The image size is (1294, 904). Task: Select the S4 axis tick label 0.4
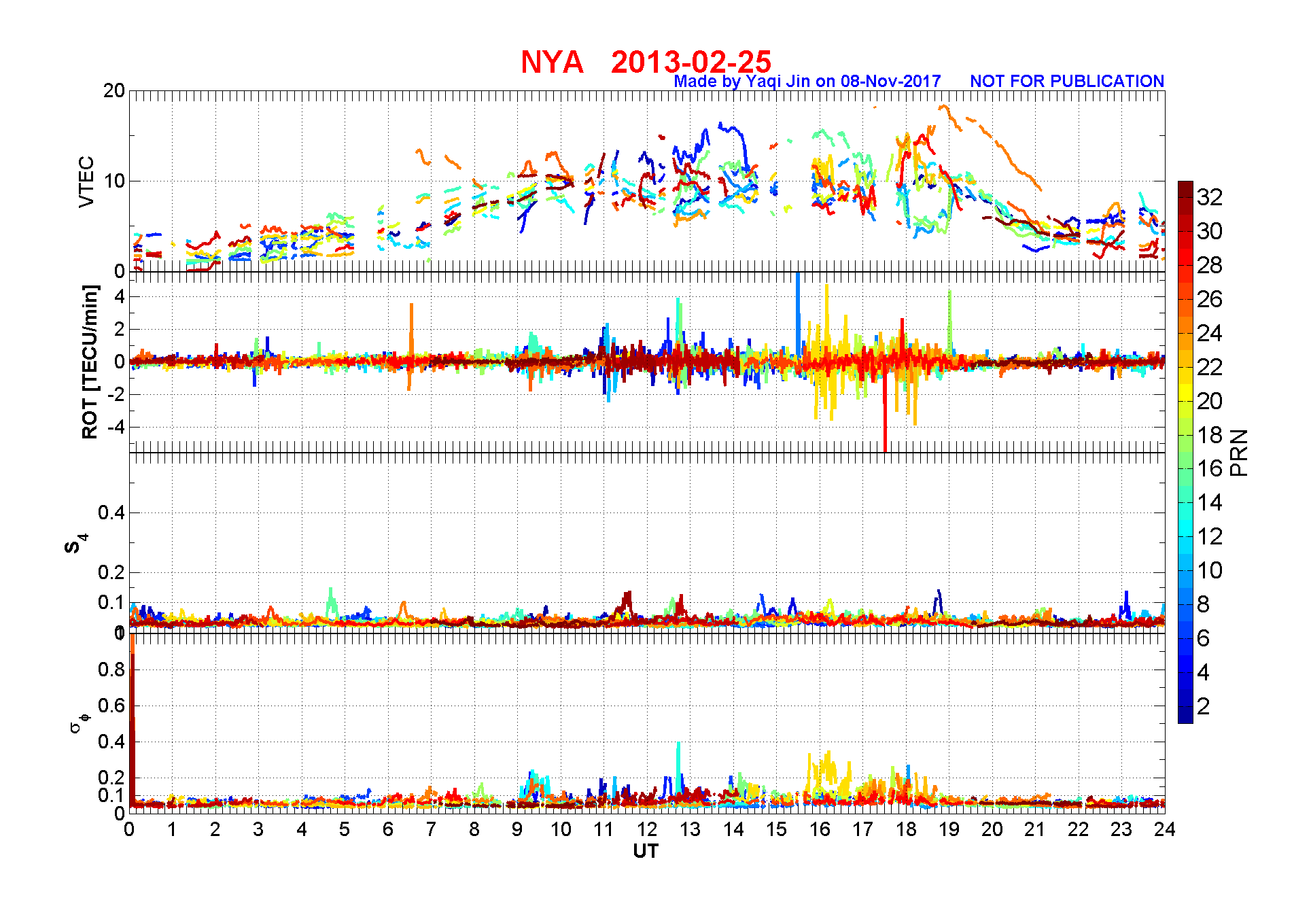pos(111,512)
